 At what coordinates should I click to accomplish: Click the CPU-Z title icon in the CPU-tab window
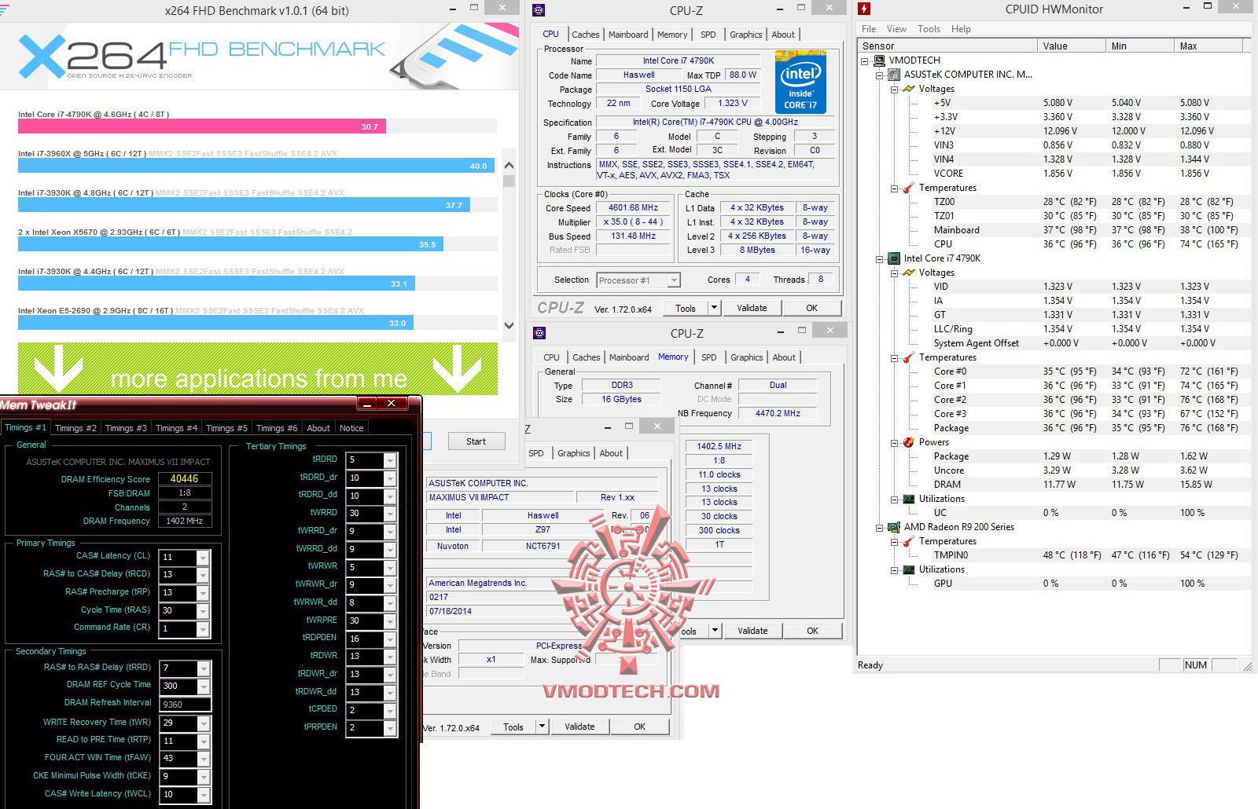pos(539,10)
